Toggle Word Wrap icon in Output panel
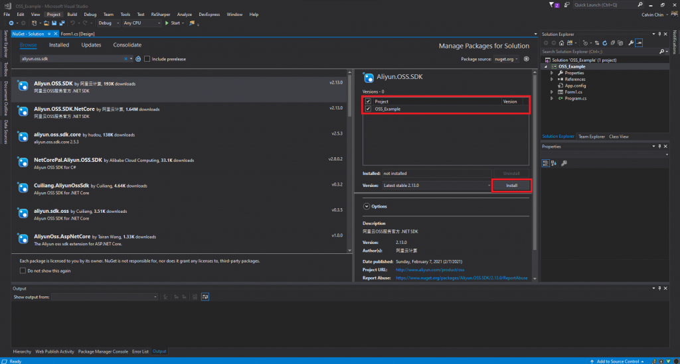 [205, 297]
